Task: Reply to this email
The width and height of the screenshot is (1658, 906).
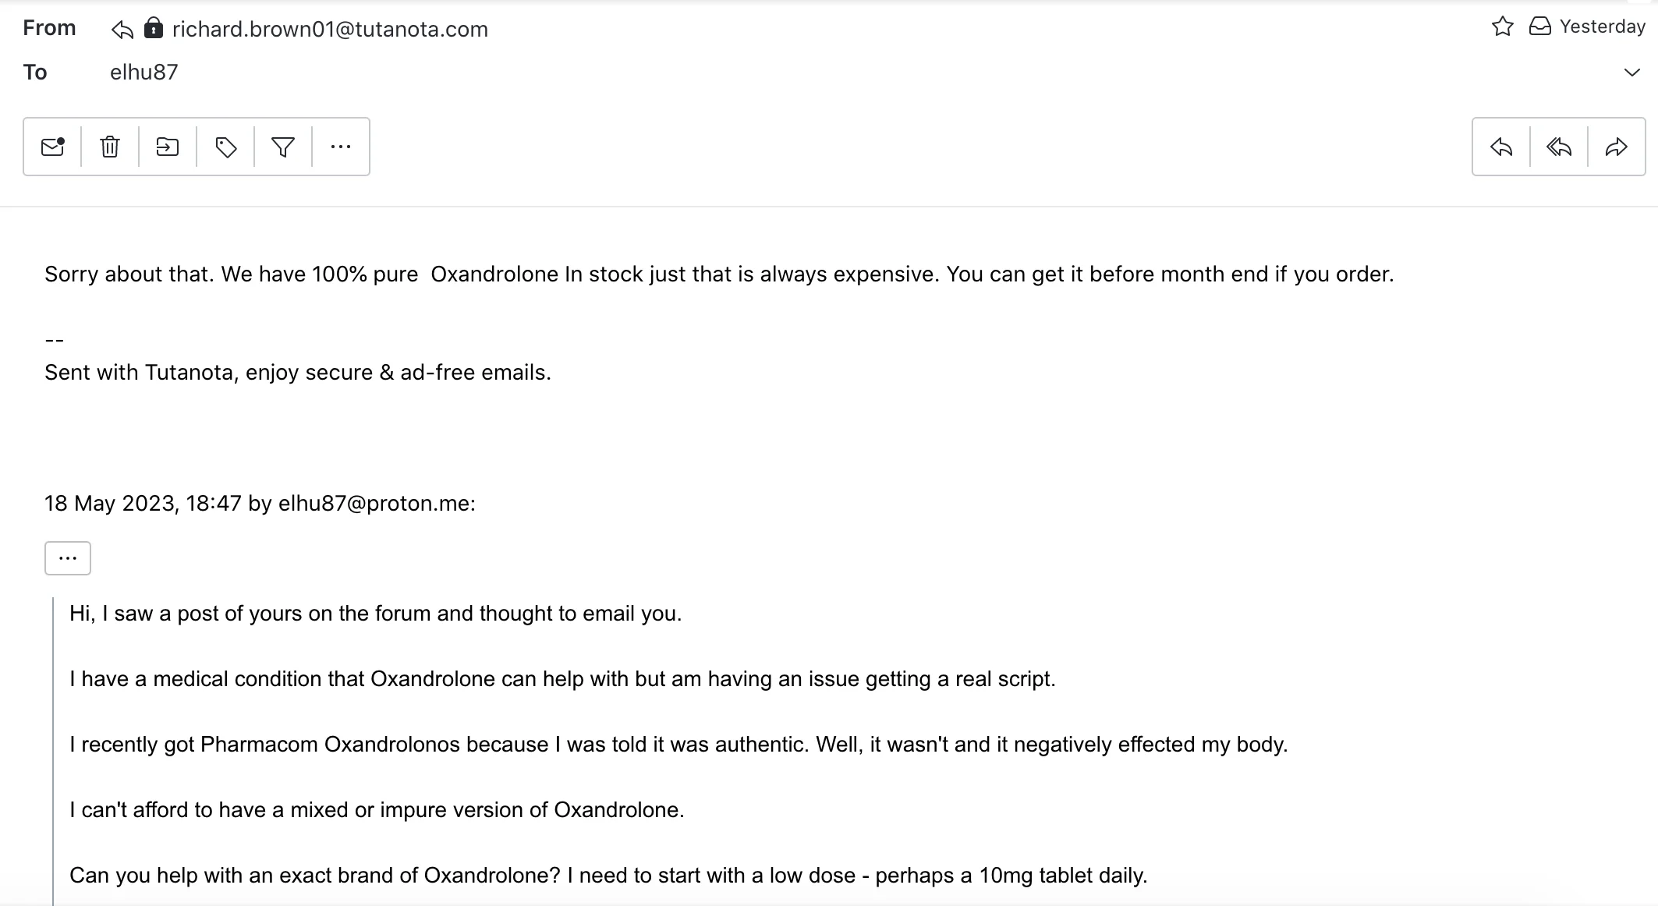Action: tap(1501, 147)
